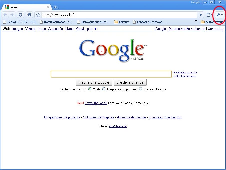Open bookmark Fondant au chocolat
Image resolution: width=226 pixels, height=170 pixels.
pos(150,22)
